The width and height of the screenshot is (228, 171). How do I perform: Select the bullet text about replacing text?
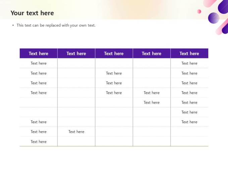click(56, 25)
